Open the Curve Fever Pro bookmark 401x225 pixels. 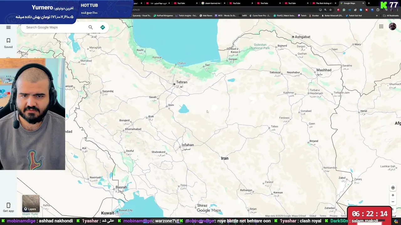pos(260,16)
